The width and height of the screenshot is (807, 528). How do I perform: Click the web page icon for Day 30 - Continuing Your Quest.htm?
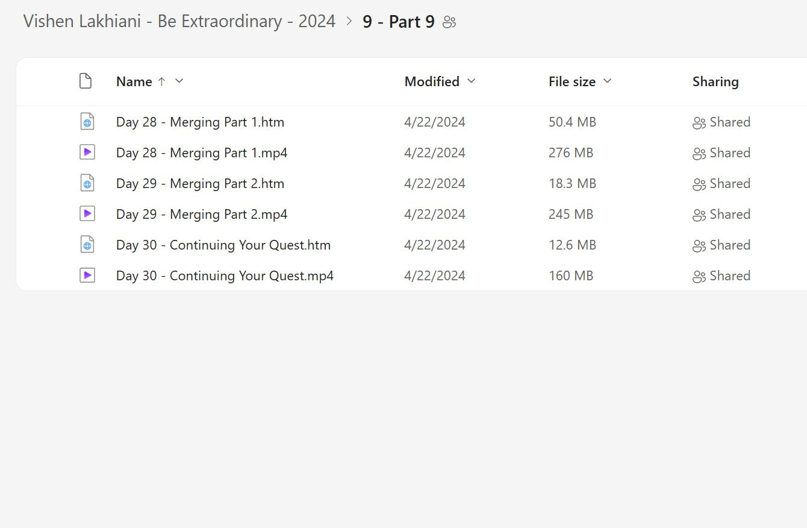pos(87,245)
